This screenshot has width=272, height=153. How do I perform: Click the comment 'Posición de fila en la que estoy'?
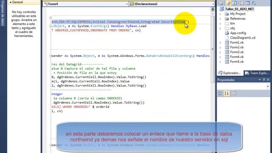point(87,73)
